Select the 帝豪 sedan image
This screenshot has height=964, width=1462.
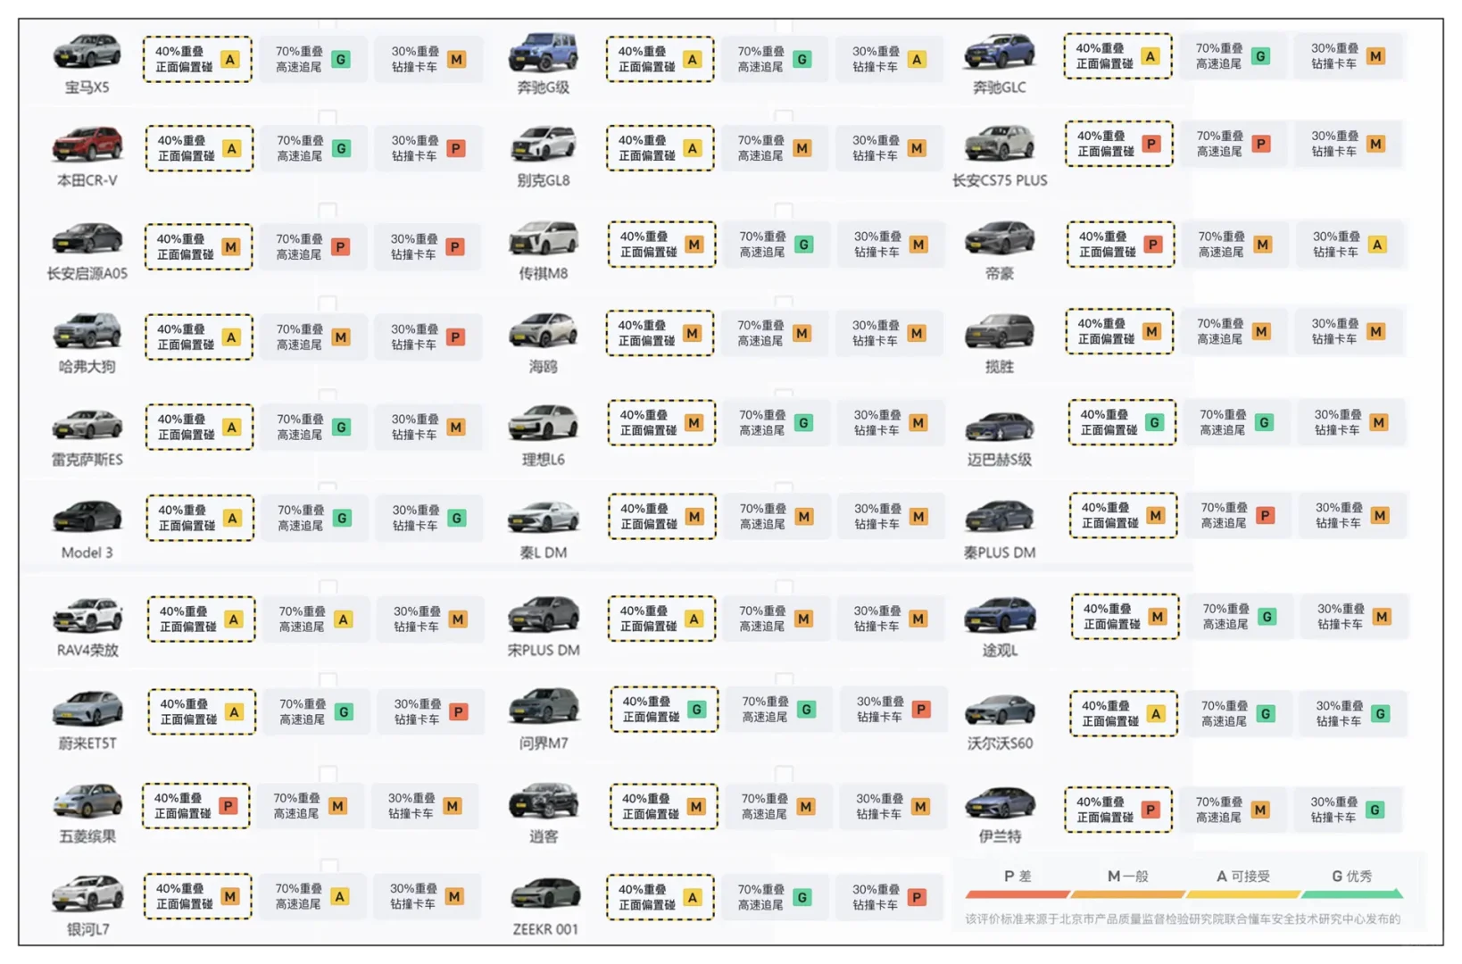coord(1000,239)
